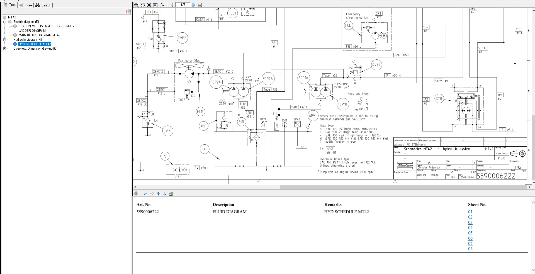Viewport: 535px width, 274px height.
Task: Rotate the drawing clockwise
Action: 162,5
